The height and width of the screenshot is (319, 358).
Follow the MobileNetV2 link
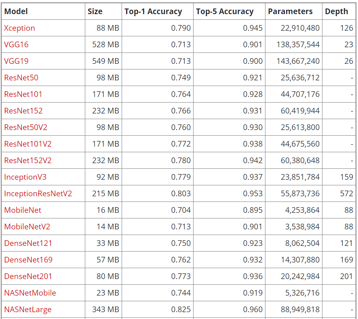(x=27, y=227)
